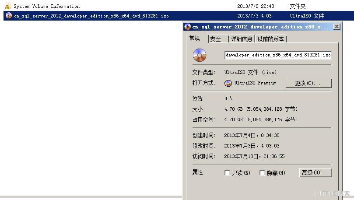Click the modified time 2013年7月3日, 4:03:03
Screen dimensions: 354x200
pyautogui.click(x=252, y=146)
